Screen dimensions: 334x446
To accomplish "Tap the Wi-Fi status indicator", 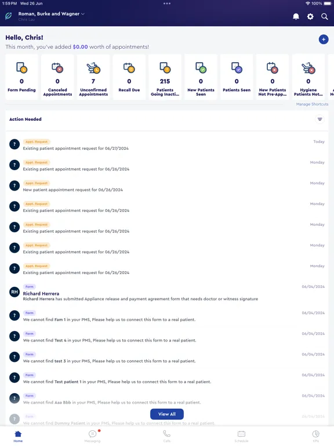I will point(307,3).
